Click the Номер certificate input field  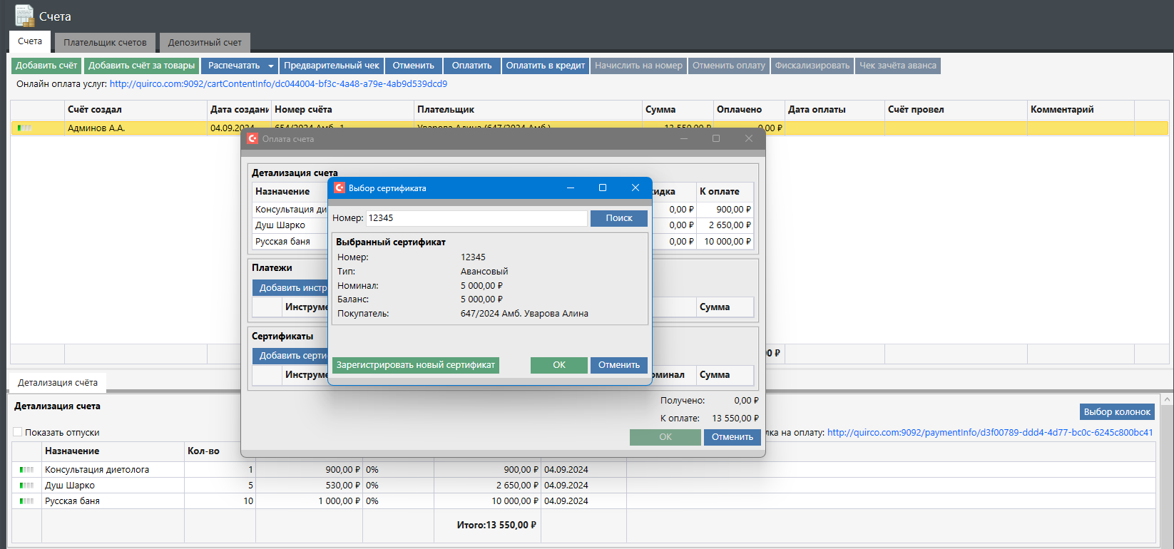tap(476, 218)
